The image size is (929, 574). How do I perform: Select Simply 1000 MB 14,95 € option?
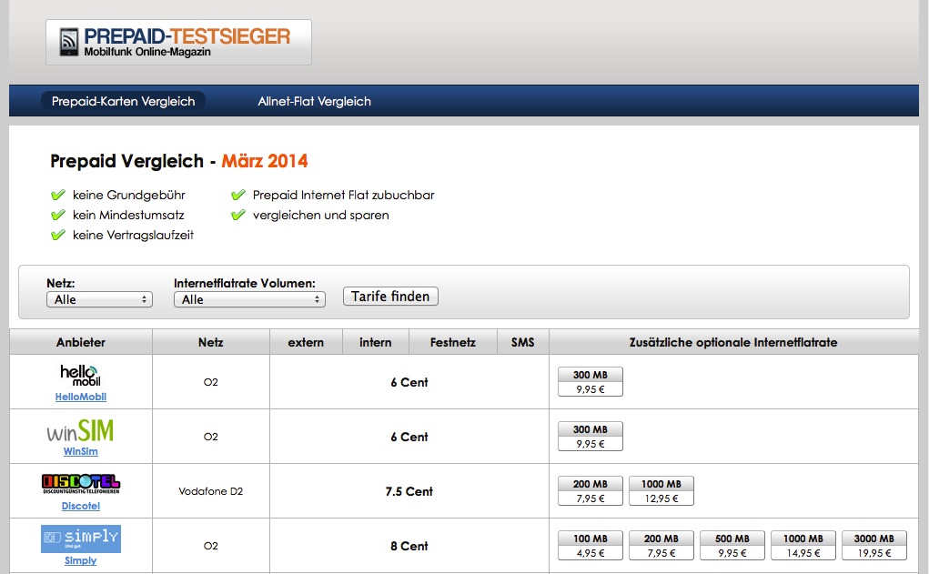803,545
